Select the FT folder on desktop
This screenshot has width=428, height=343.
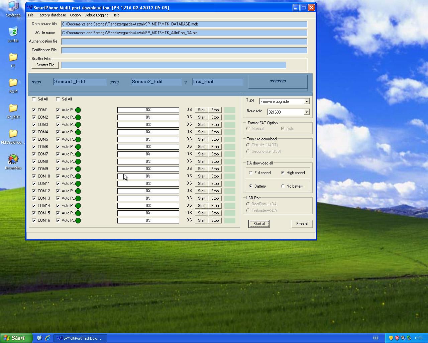tap(13, 60)
